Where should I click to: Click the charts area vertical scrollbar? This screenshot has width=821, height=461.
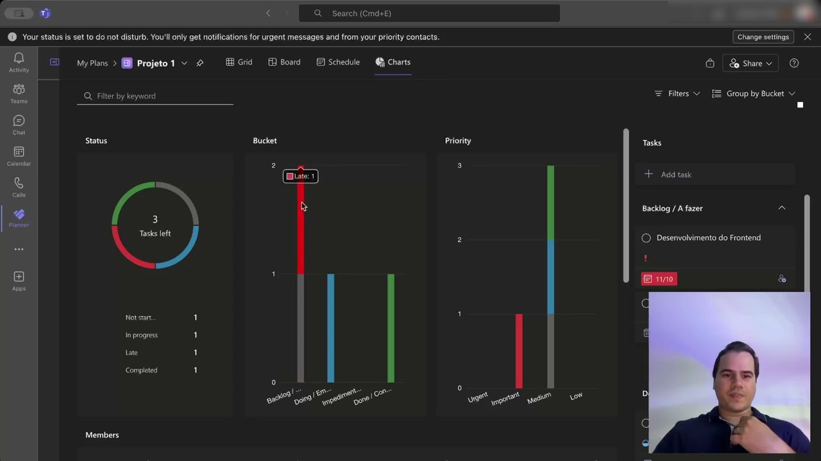click(626, 206)
